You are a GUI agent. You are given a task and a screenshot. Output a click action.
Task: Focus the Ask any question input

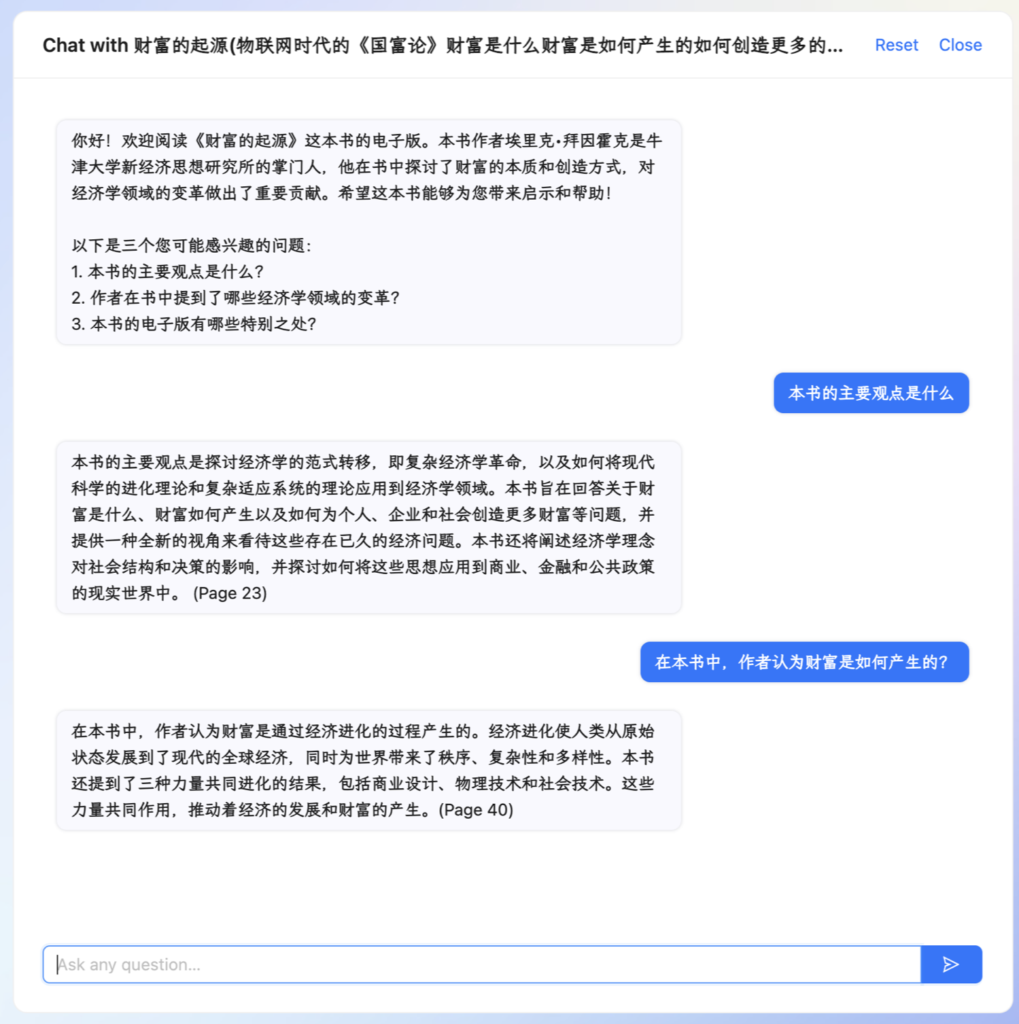[x=482, y=964]
